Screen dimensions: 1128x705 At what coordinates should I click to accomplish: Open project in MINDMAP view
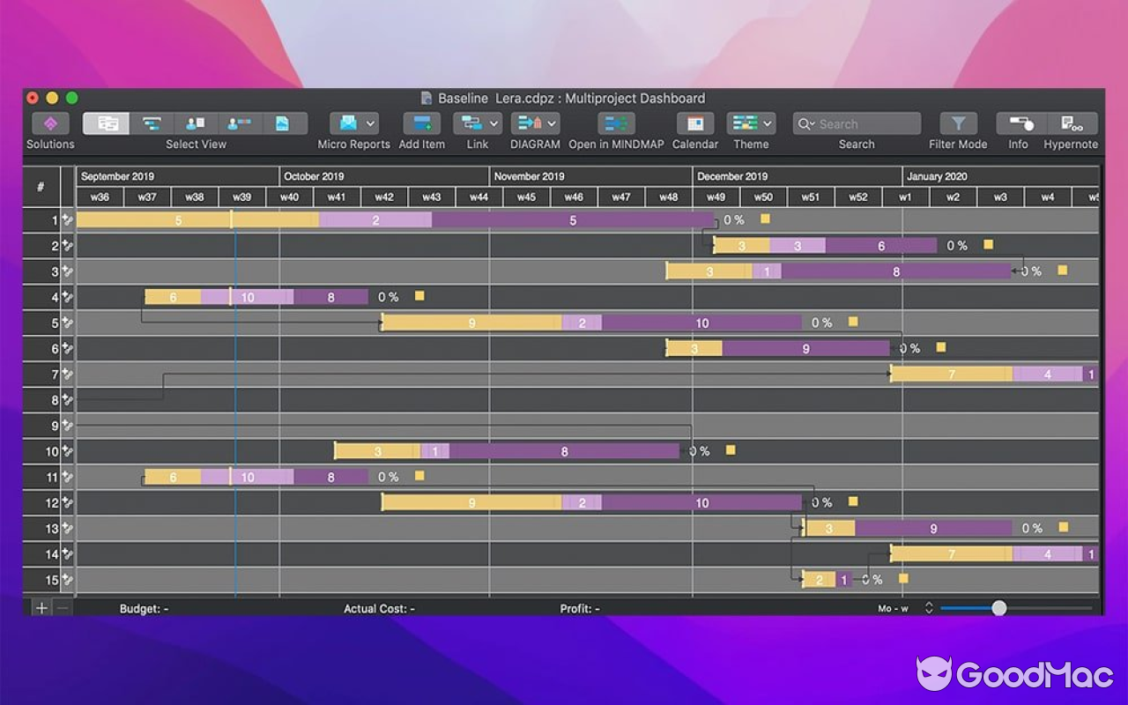tap(616, 123)
